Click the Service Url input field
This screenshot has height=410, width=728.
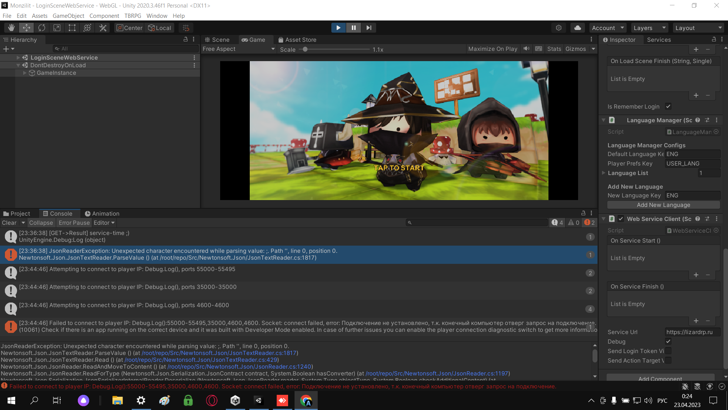pyautogui.click(x=692, y=331)
